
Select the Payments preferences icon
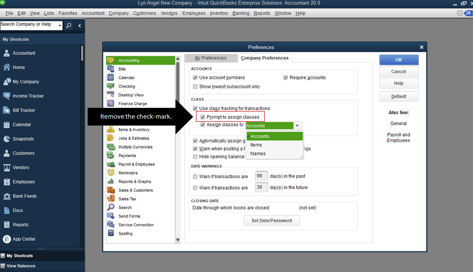(111, 155)
